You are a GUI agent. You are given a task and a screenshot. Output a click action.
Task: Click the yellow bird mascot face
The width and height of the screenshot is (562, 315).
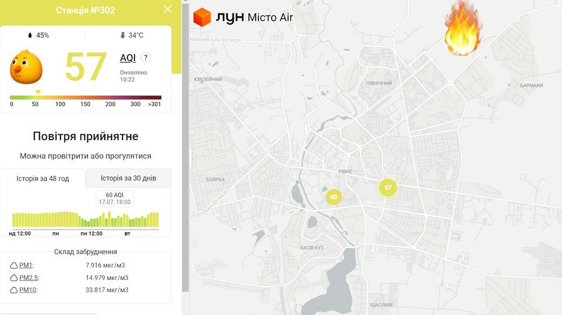click(26, 66)
